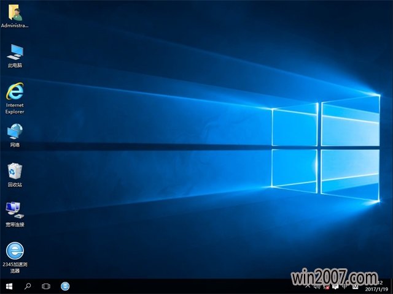393x294 pixels.
Task: Open the Action Center notifications icon
Action: coord(335,287)
